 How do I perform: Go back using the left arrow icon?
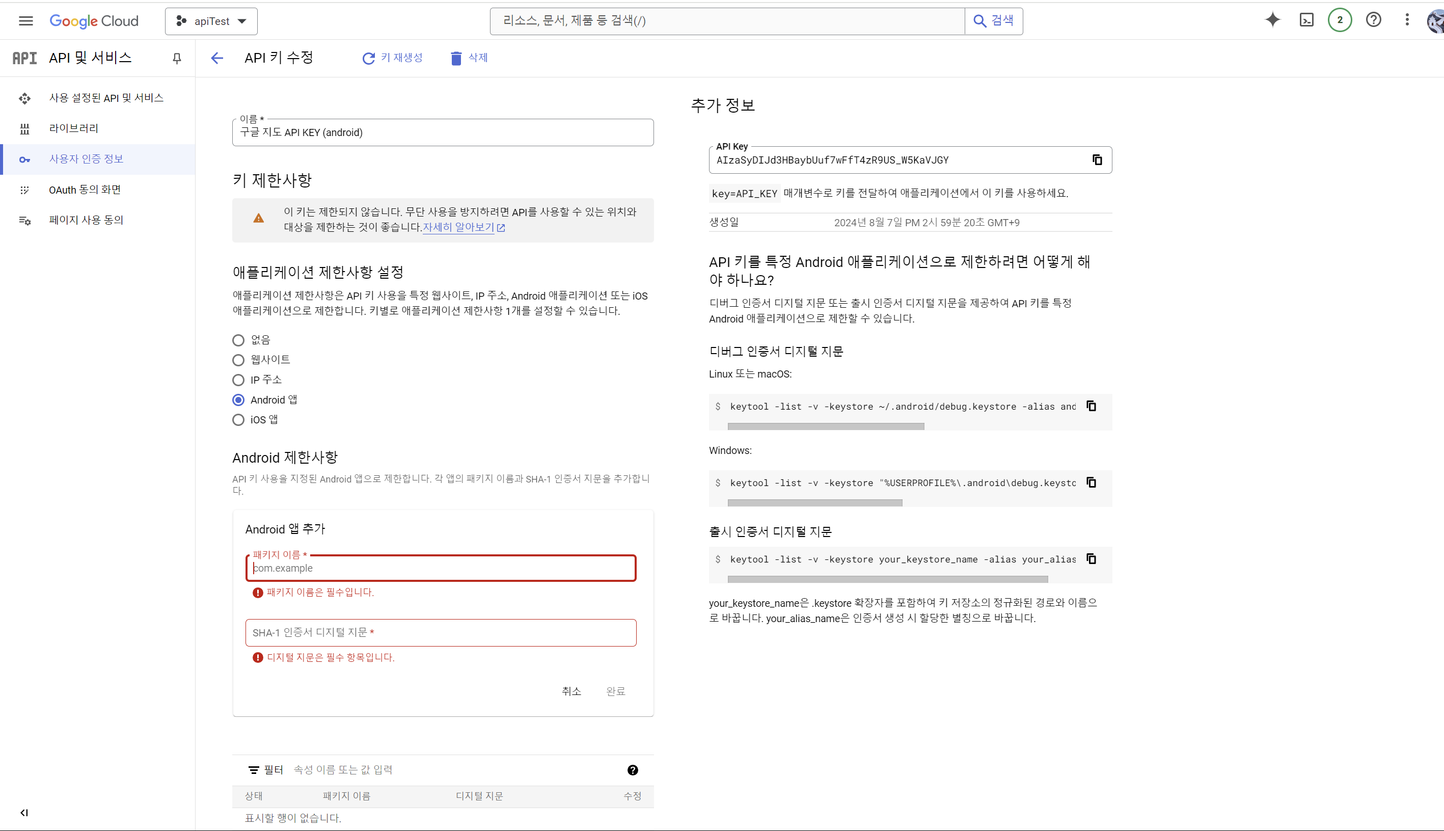tap(217, 58)
